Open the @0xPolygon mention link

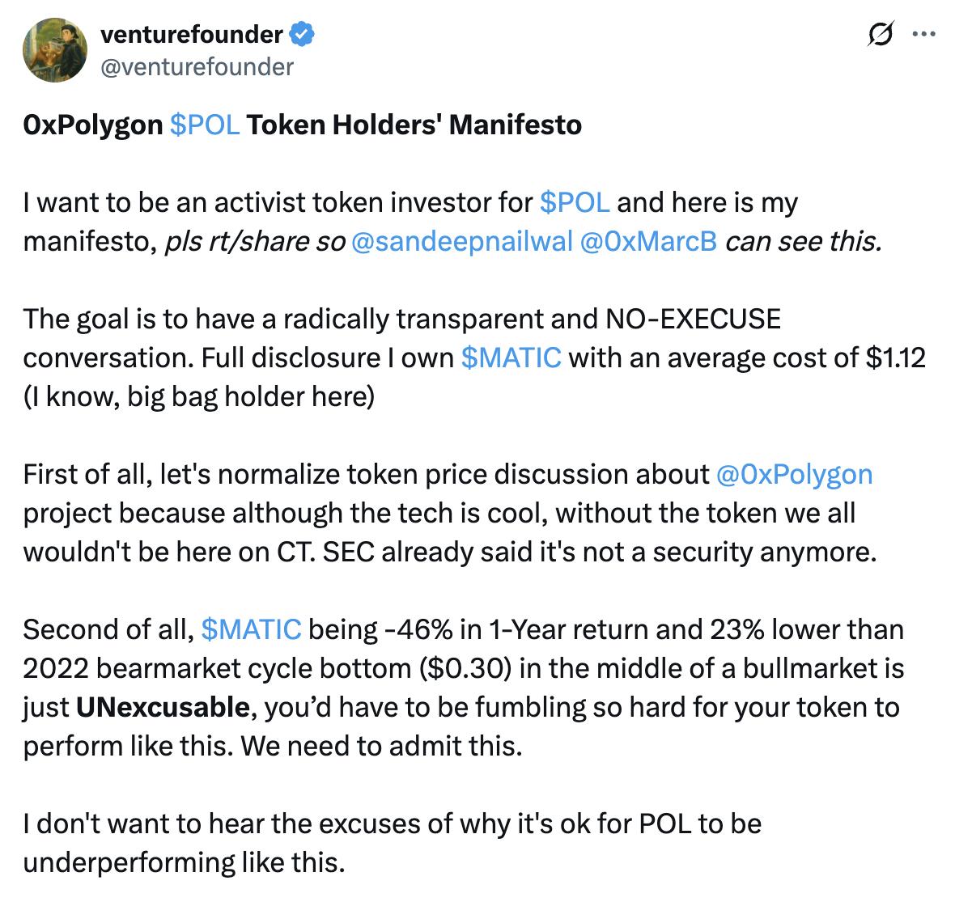794,474
